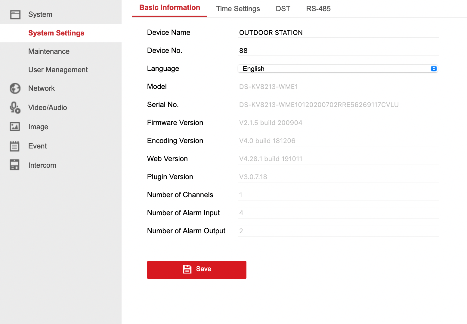Open the DST tab
The width and height of the screenshot is (467, 324).
pyautogui.click(x=283, y=9)
